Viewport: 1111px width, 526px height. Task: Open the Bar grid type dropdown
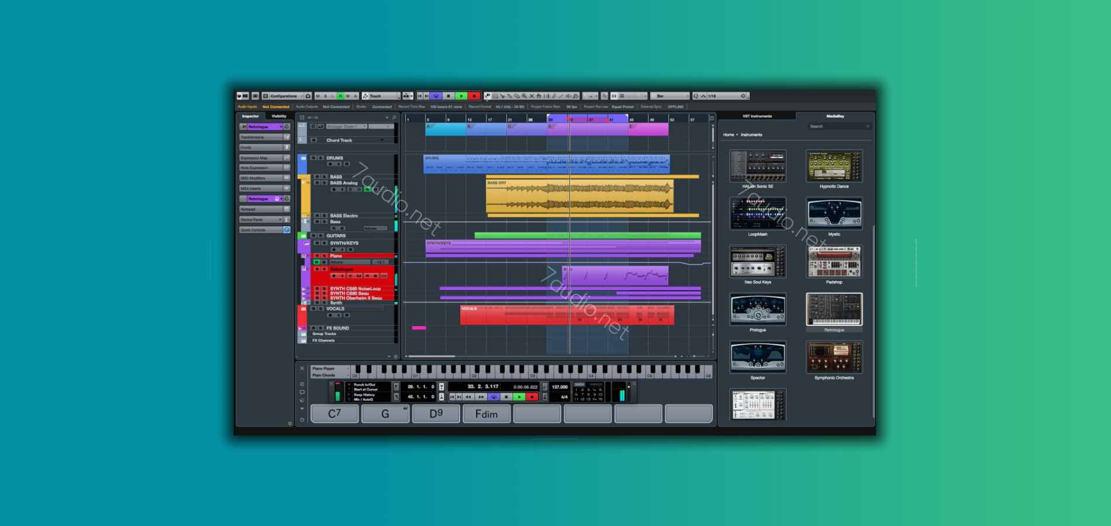[x=670, y=96]
